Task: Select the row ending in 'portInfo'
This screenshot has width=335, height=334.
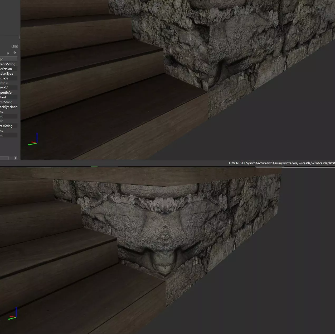Action: 9,93
